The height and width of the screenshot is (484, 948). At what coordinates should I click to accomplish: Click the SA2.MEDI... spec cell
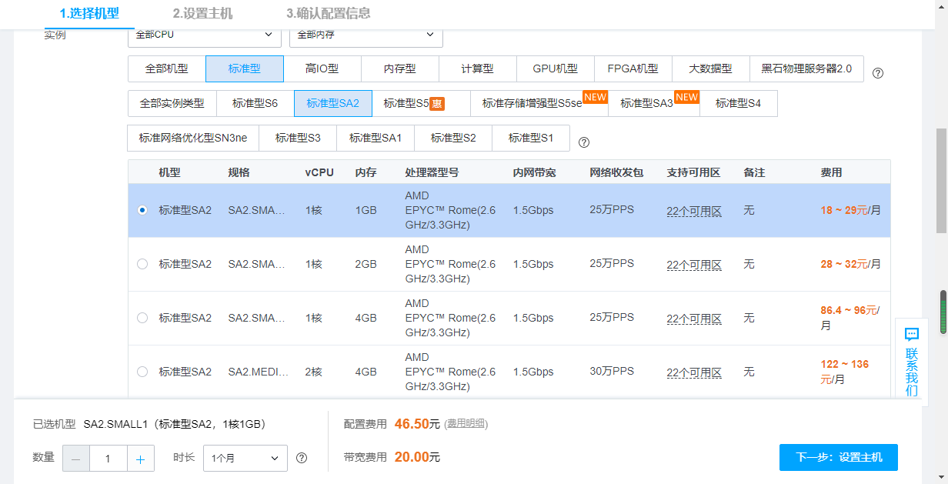[259, 372]
